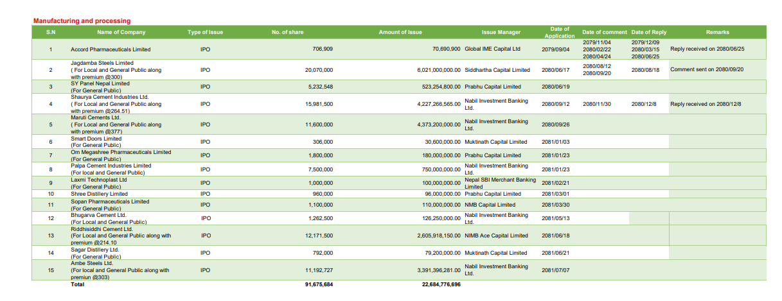The width and height of the screenshot is (782, 301).
Task: Click the 'NMB Capital Limited' cell
Action: 490,205
